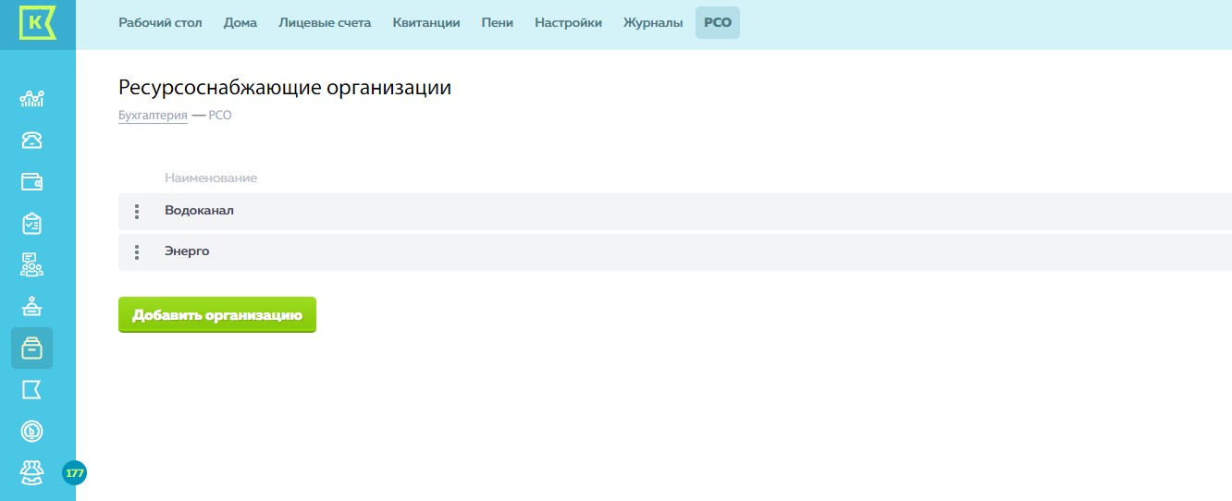Open the analytics chart sidebar icon
Screen dimensions: 1232x501
coord(31,98)
